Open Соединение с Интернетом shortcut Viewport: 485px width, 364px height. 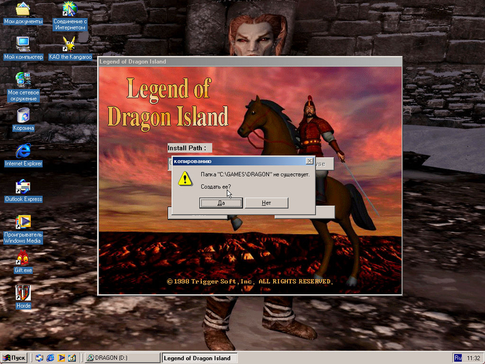coord(70,16)
